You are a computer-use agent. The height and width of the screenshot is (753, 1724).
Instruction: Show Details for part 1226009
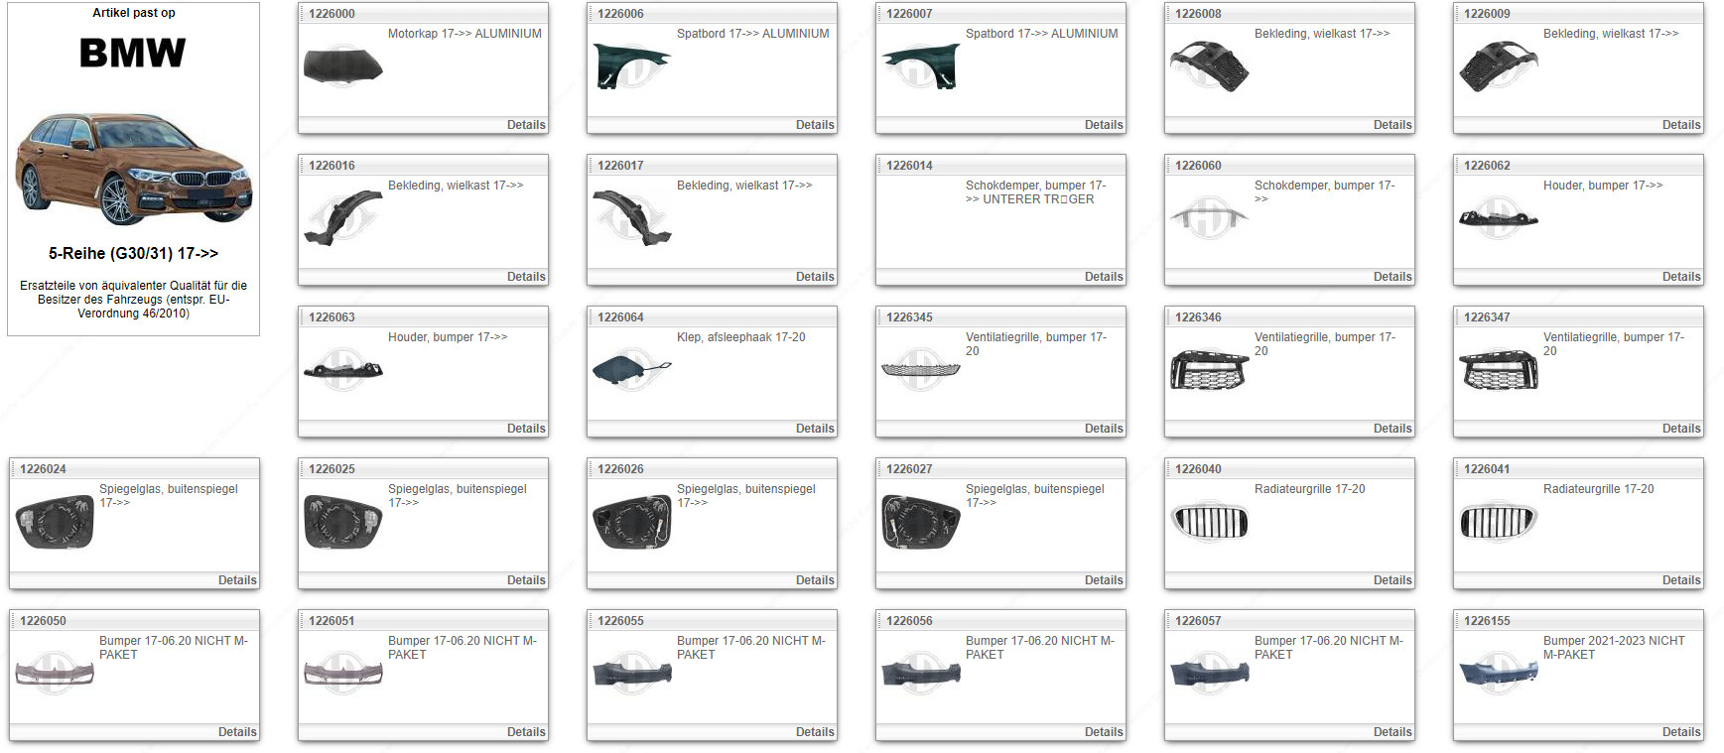[1681, 125]
